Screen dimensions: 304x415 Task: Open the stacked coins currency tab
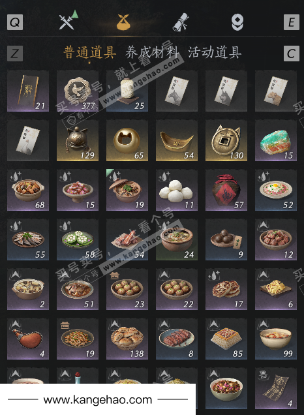point(237,22)
